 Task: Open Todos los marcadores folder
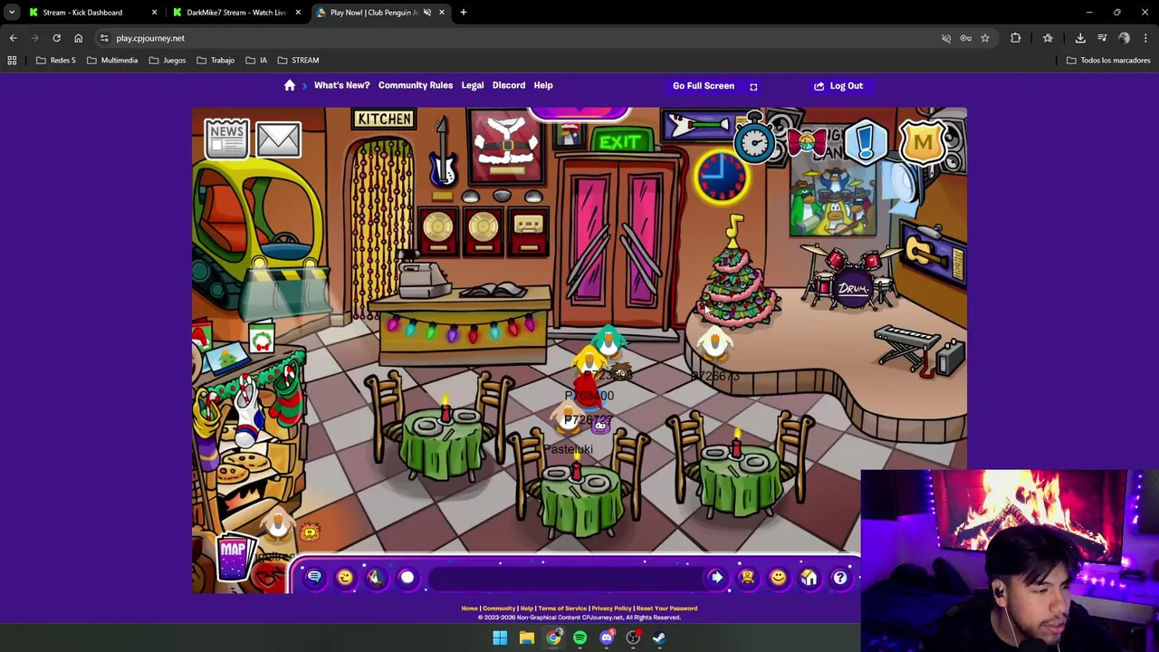(x=1108, y=61)
